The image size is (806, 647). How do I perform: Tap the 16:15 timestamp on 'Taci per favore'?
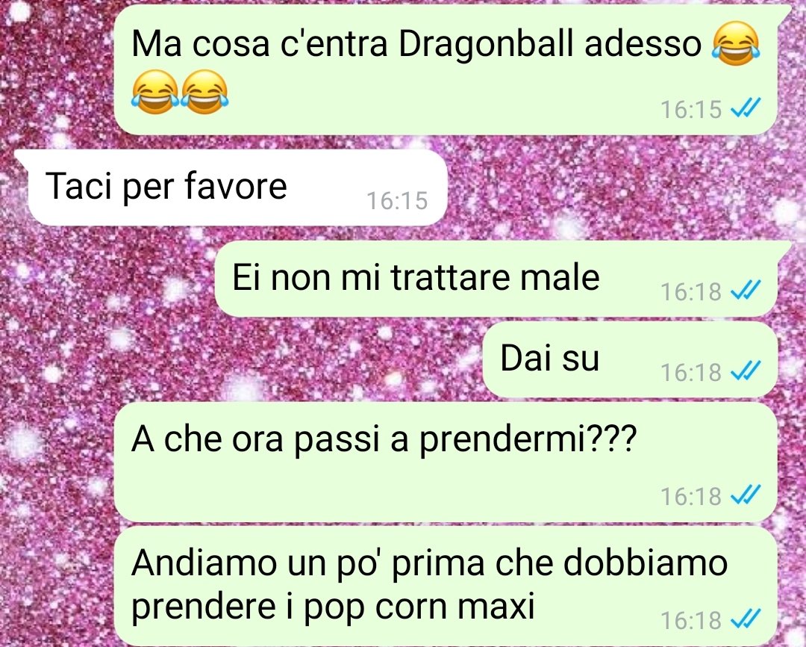(397, 201)
